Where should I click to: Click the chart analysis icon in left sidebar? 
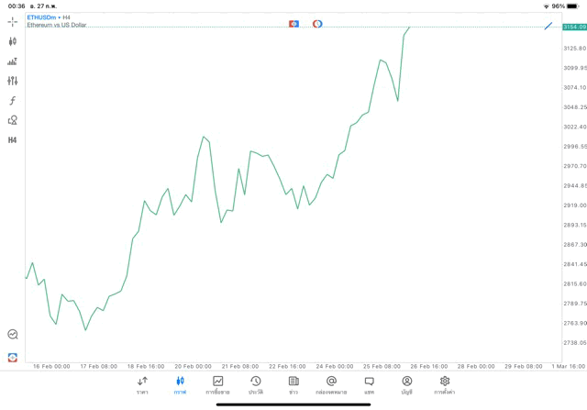[x=13, y=335]
